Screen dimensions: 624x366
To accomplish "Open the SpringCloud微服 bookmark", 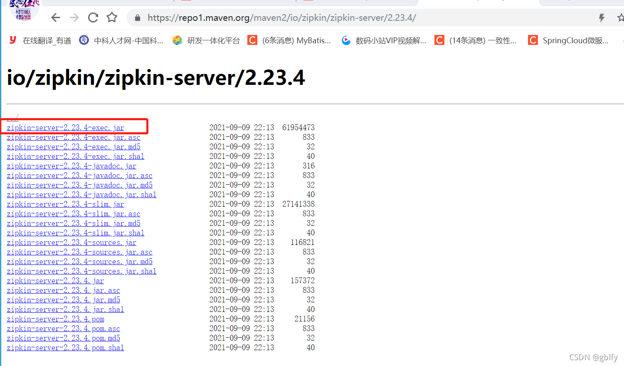I will (x=568, y=40).
